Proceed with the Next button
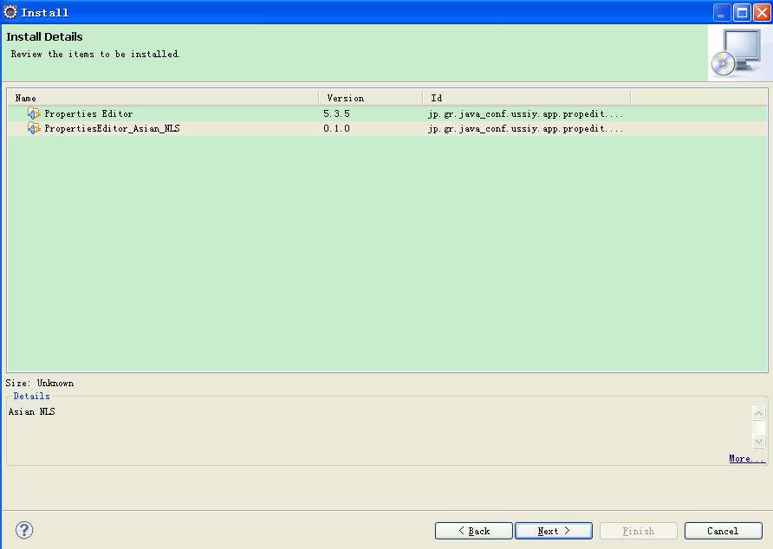Viewport: 773px width, 549px height. tap(554, 531)
